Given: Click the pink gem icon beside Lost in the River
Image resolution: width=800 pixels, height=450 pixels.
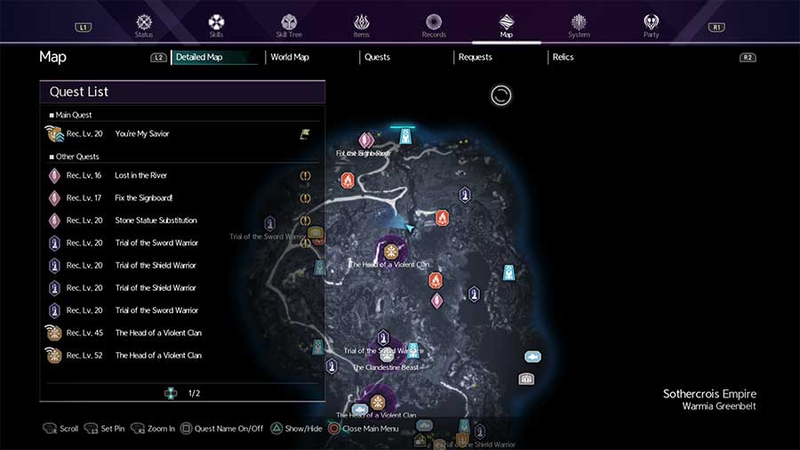Looking at the screenshot, I should tap(54, 176).
